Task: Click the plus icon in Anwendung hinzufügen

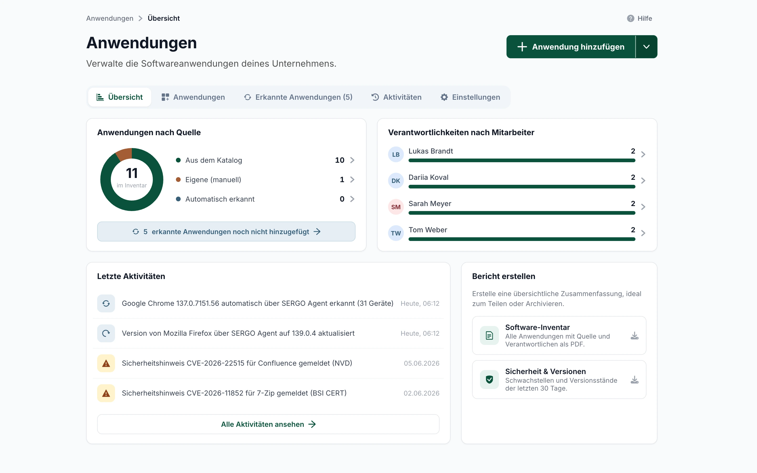Action: [x=522, y=47]
